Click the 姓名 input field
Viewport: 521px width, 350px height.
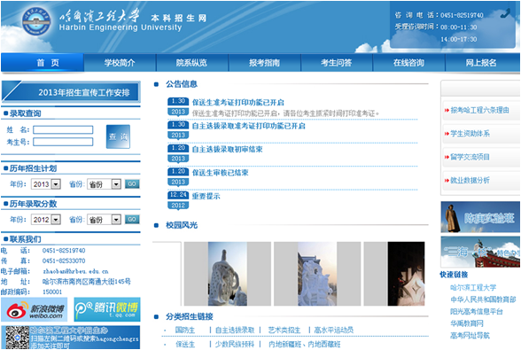[x=63, y=129]
